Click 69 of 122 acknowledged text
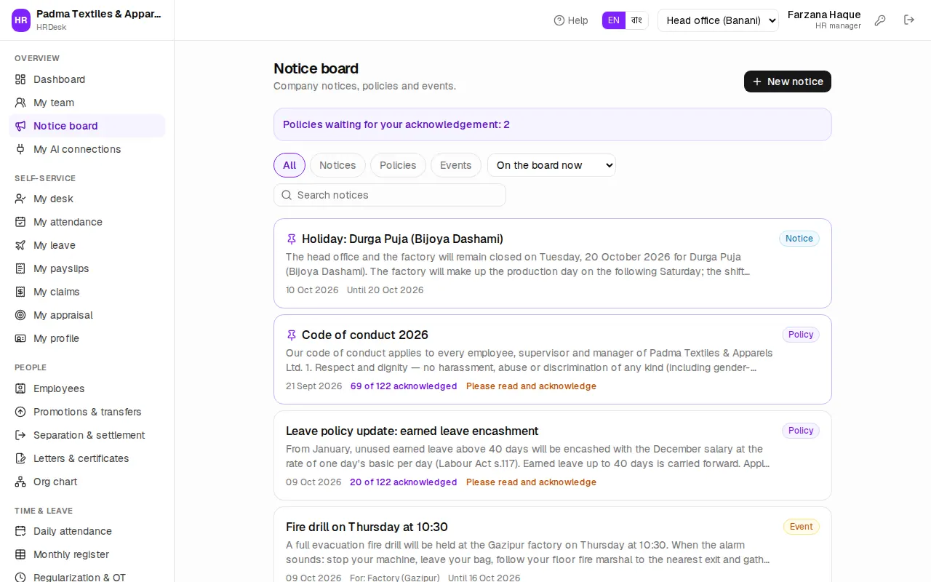931x582 pixels. pyautogui.click(x=404, y=386)
